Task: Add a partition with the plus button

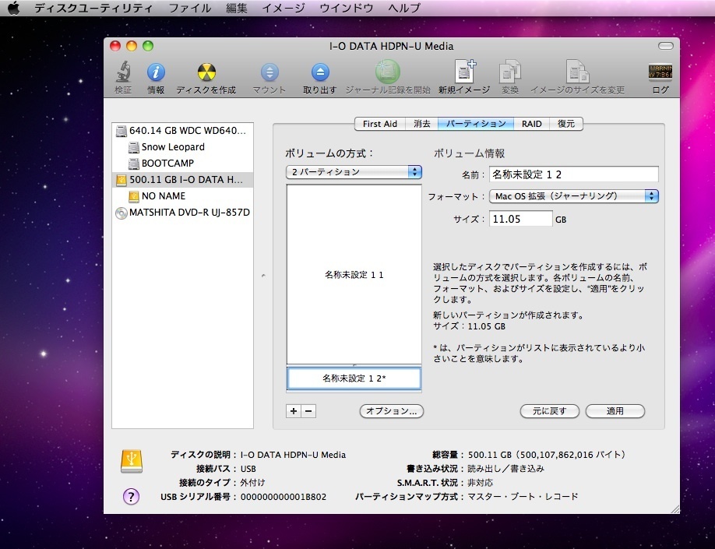Action: pos(294,411)
